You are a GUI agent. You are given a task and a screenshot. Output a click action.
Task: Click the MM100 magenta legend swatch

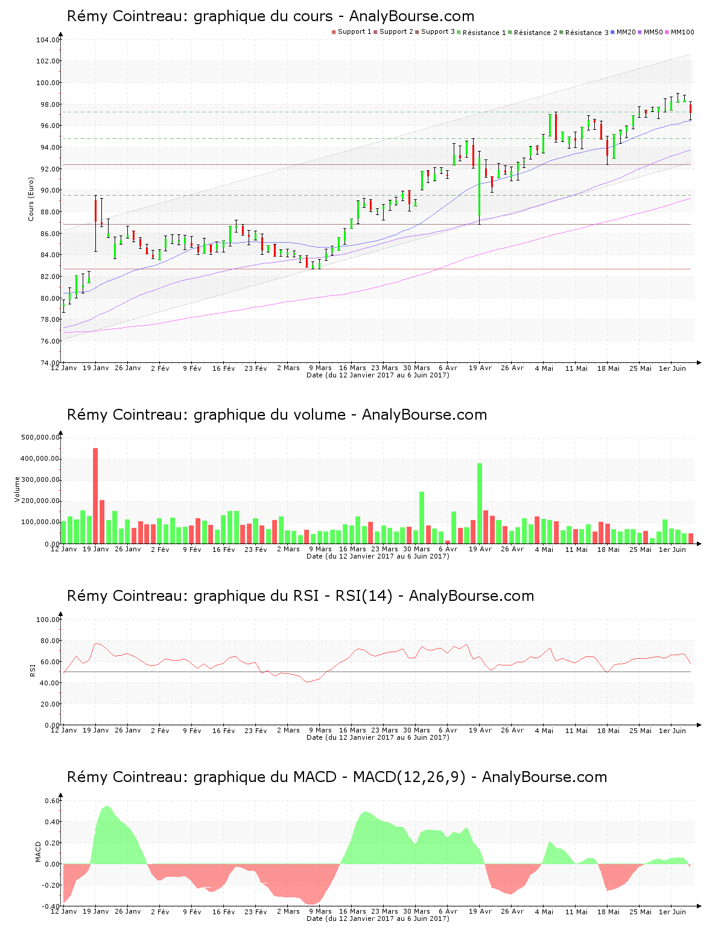667,32
